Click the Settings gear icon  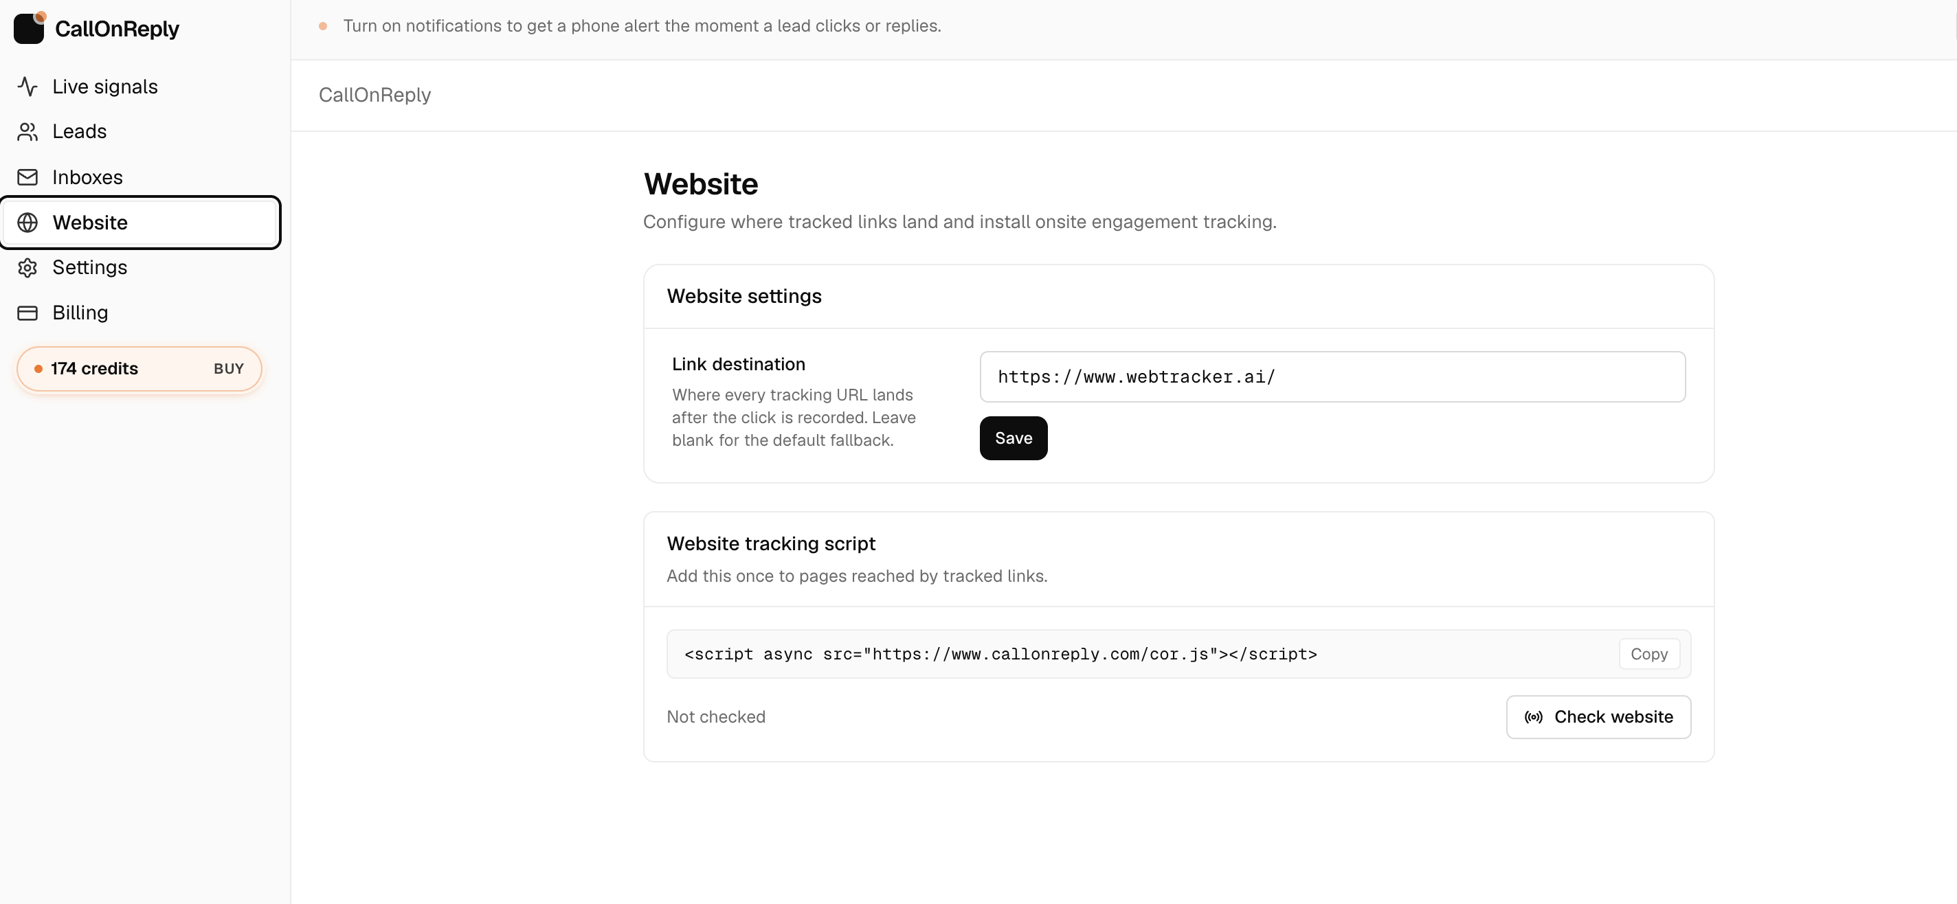point(27,267)
